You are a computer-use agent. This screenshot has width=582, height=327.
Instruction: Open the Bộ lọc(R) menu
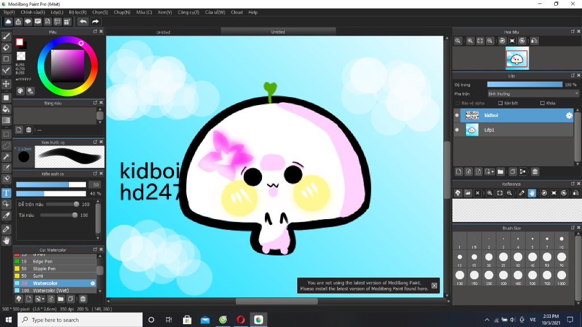point(77,12)
